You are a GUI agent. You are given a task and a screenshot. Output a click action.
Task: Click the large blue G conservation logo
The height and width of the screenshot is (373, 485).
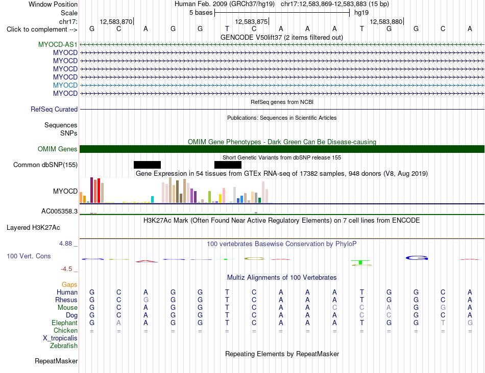pyautogui.click(x=417, y=258)
